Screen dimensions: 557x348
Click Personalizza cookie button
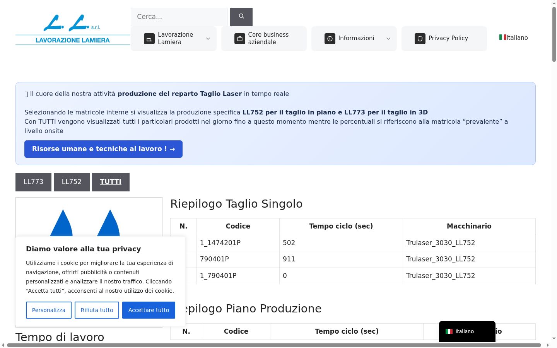pos(49,310)
